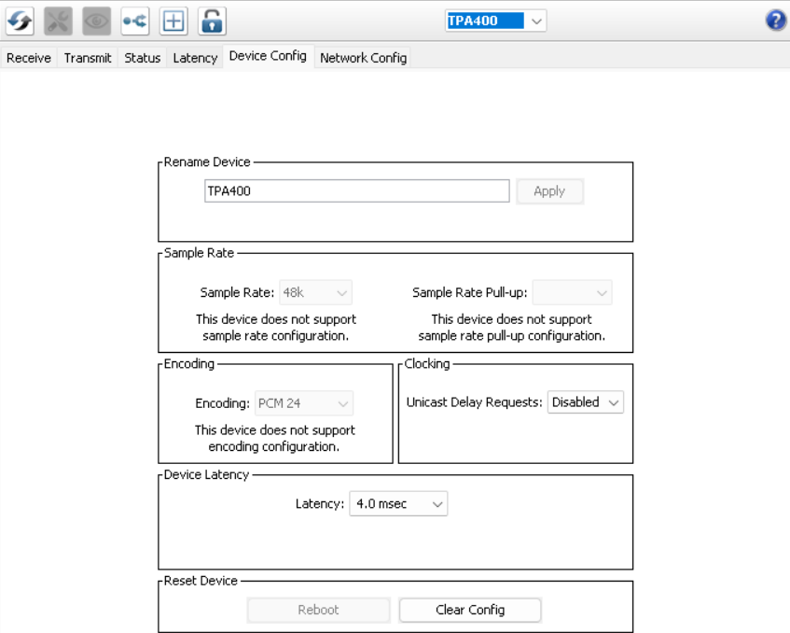Screen dimensions: 790x633
Task: Go to the Network Config tab
Action: coord(363,58)
